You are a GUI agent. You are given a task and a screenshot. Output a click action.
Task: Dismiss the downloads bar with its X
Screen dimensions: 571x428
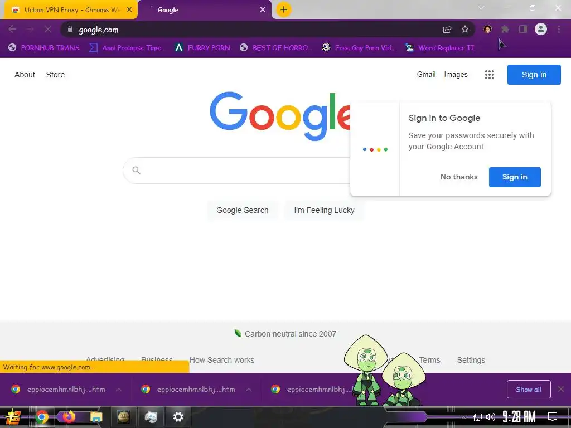click(561, 389)
